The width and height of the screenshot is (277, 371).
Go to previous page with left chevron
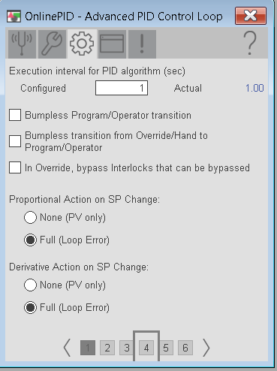point(67,348)
